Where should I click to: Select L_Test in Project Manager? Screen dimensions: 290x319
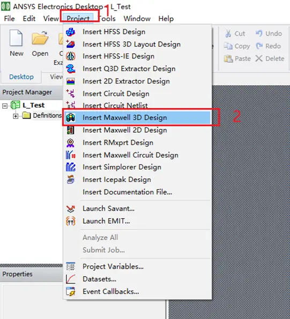pyautogui.click(x=34, y=105)
